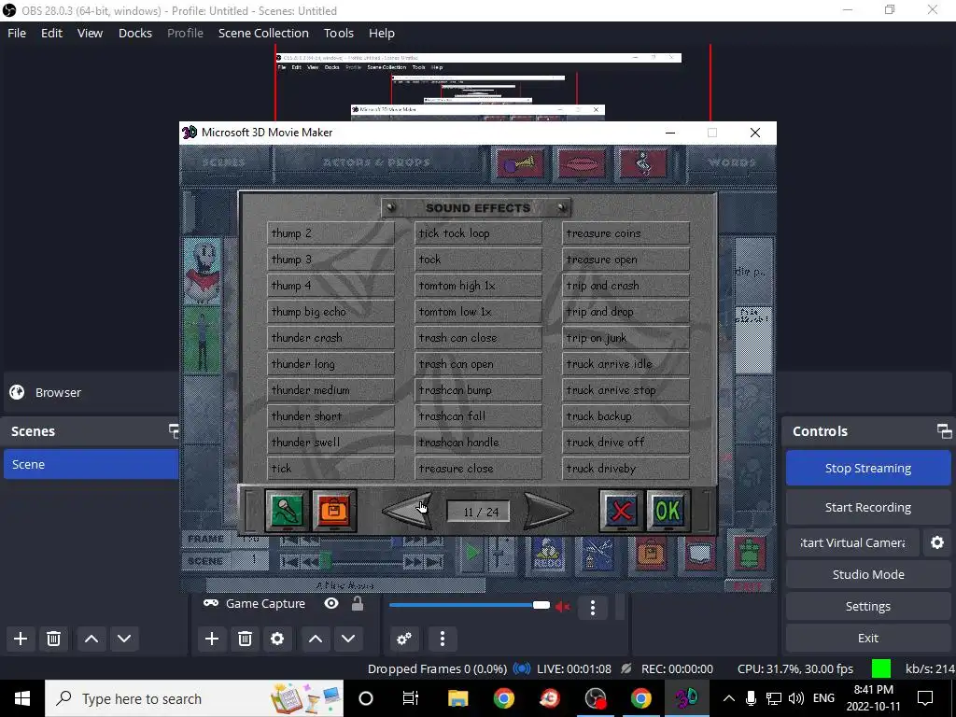Move scene up with Scenes arrow
This screenshot has height=717, width=956.
coord(91,639)
